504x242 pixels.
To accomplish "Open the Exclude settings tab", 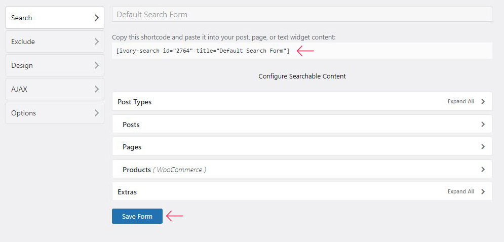I will (x=55, y=42).
